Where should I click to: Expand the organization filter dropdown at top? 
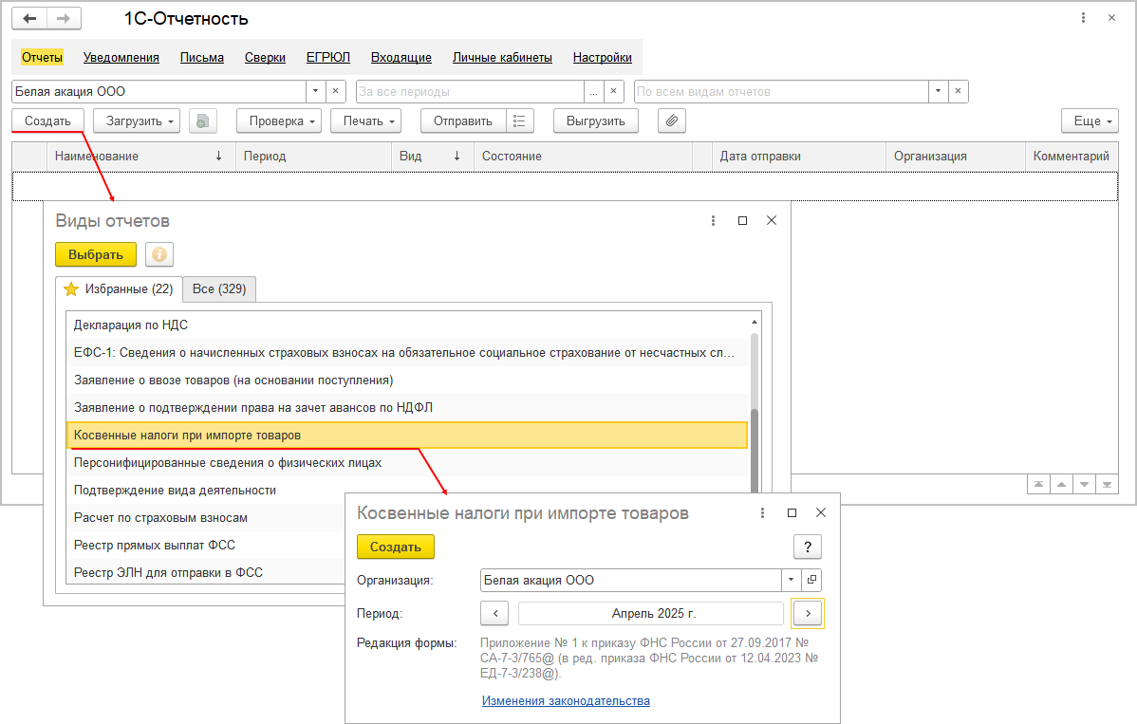click(x=315, y=91)
